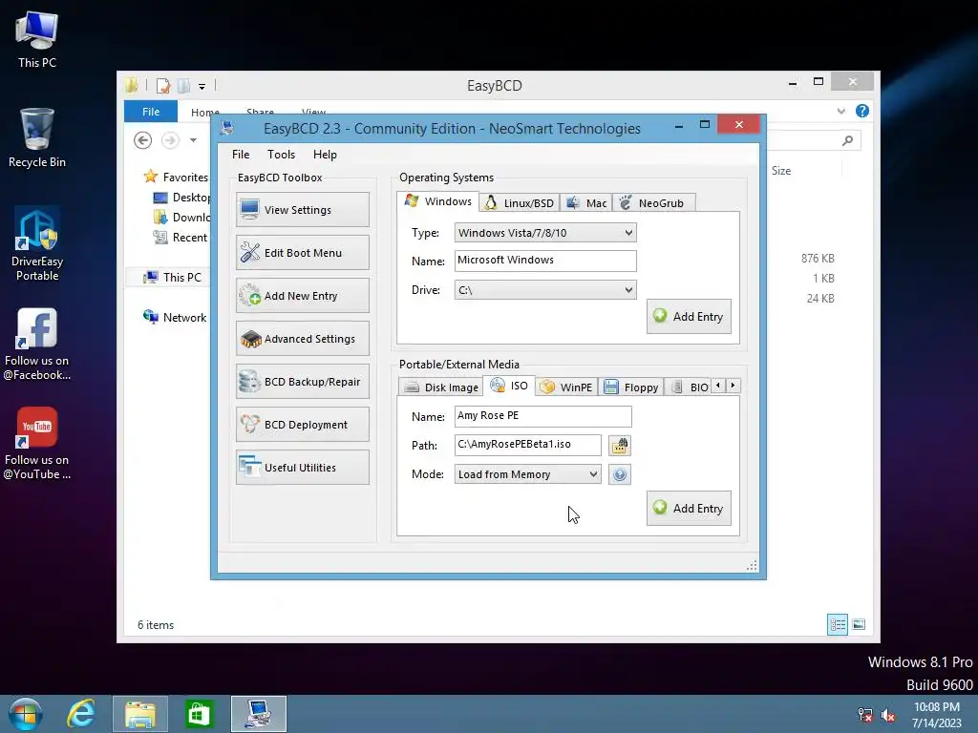Screen dimensions: 978x733
Task: Switch to the Mac tab
Action: [585, 203]
